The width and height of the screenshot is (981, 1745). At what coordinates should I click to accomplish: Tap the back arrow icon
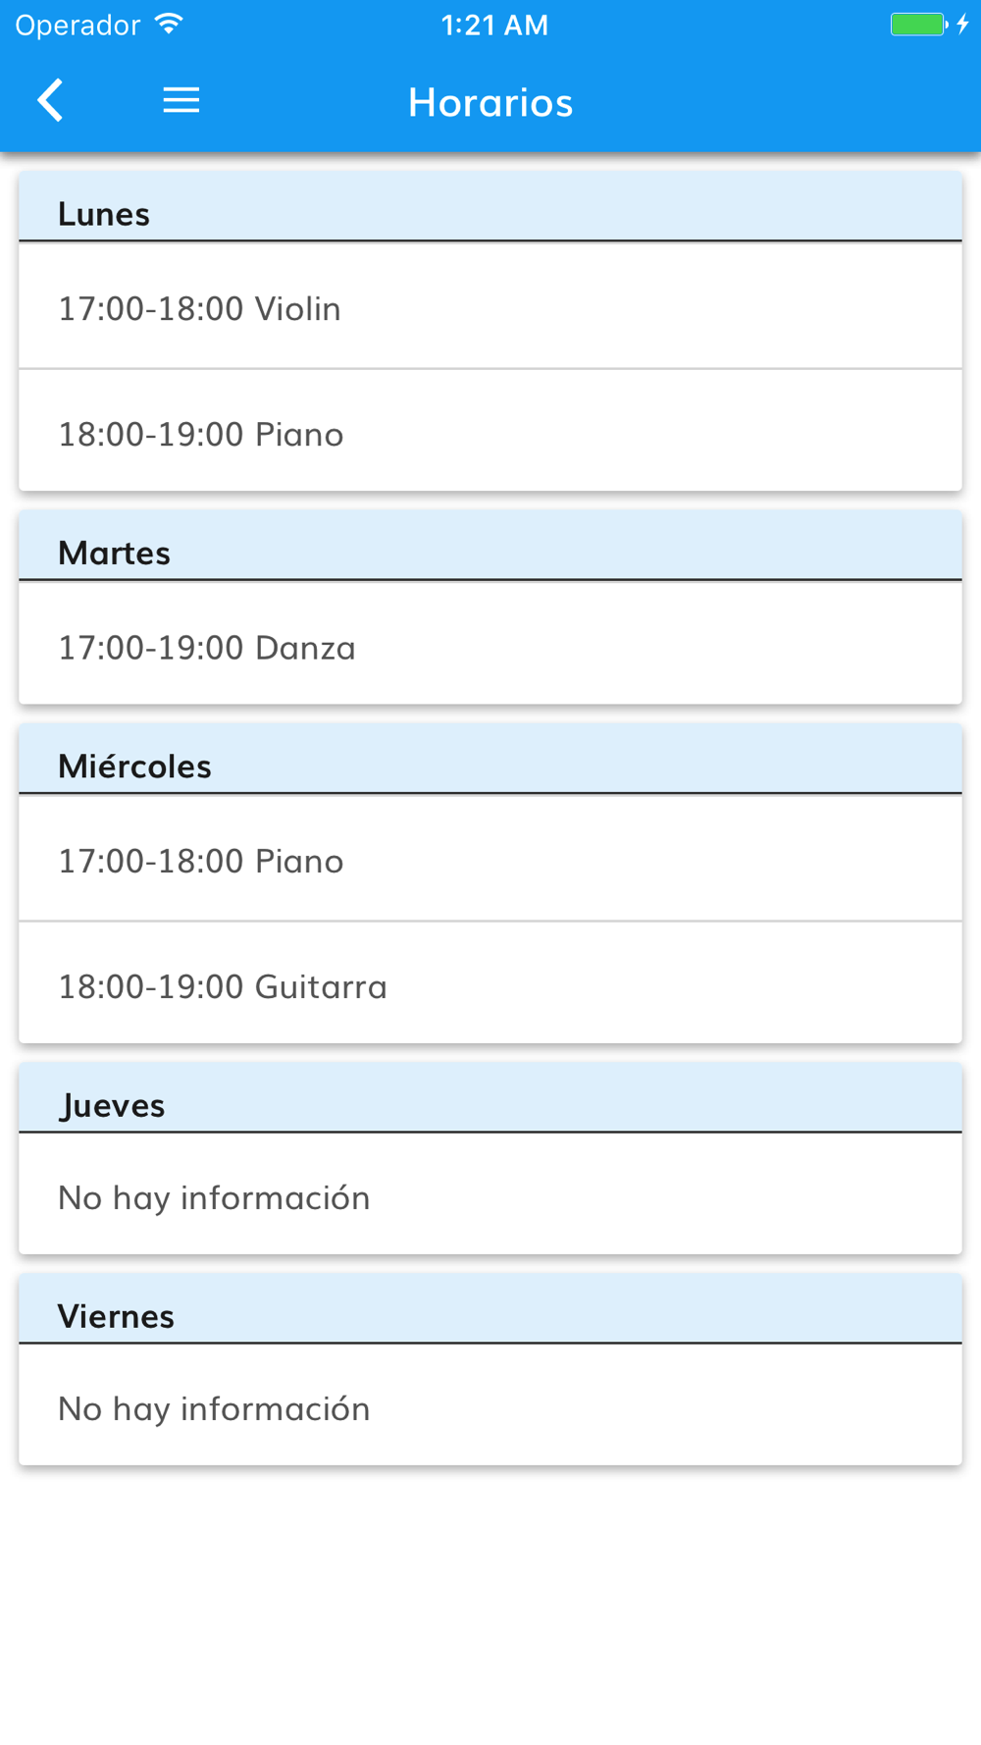pos(51,100)
